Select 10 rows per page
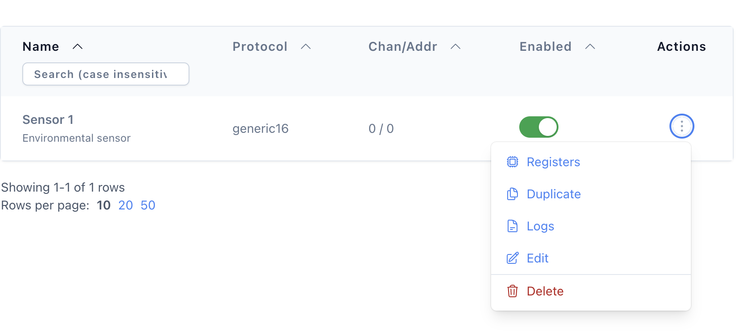Image resolution: width=747 pixels, height=336 pixels. point(104,205)
